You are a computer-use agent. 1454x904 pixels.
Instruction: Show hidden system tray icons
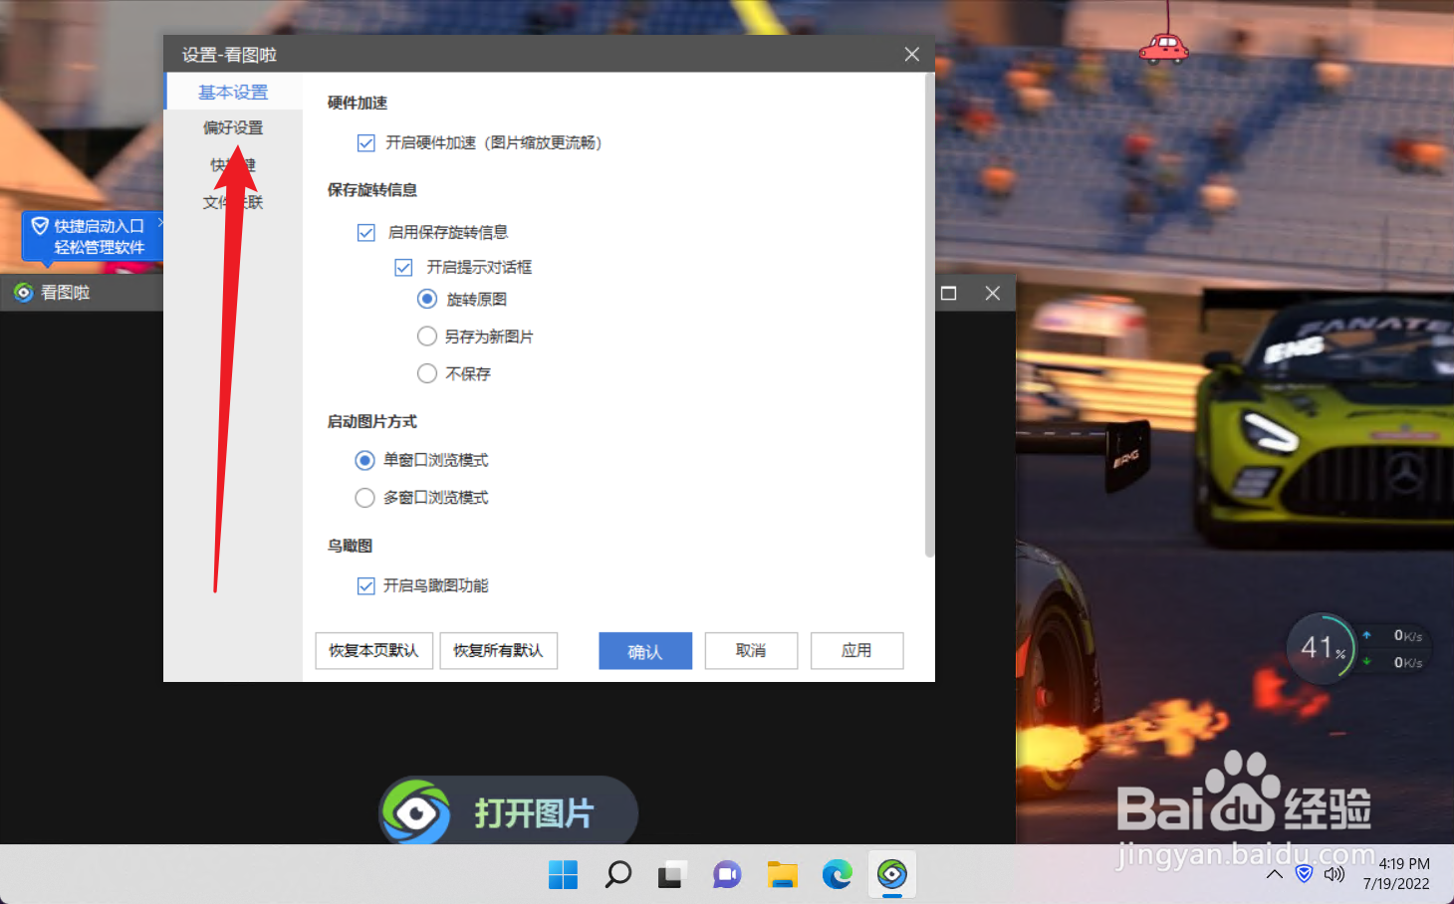1274,875
